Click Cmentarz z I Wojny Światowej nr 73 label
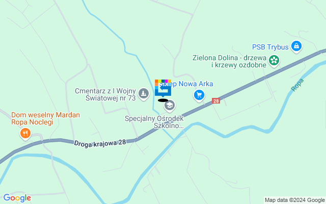The width and height of the screenshot is (326, 204). point(105,94)
